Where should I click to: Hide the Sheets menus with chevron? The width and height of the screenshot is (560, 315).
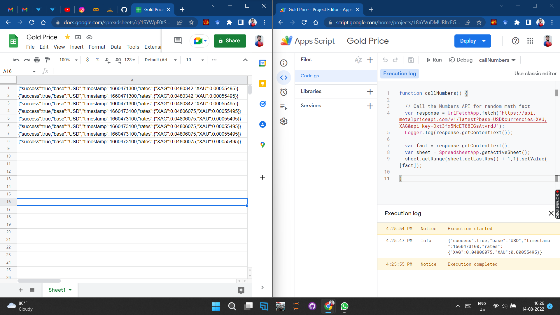[245, 60]
